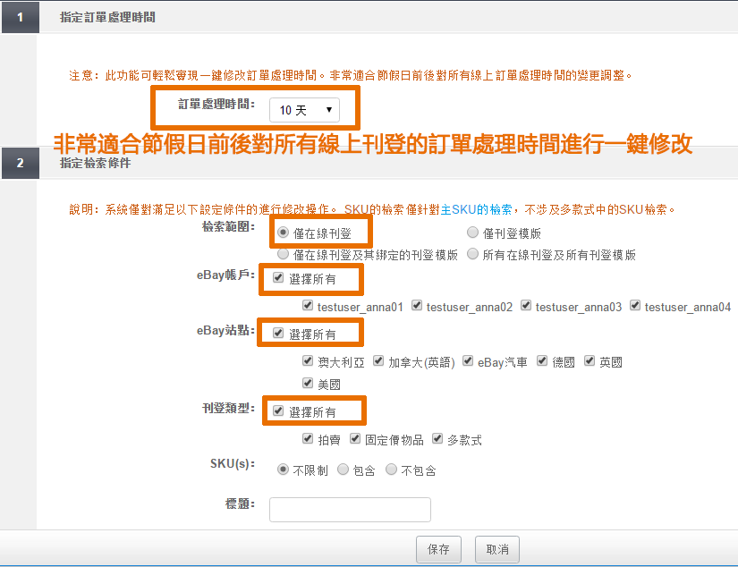Viewport: 738px width, 567px height.
Task: Select SKU 不限制 radio option
Action: pos(283,470)
